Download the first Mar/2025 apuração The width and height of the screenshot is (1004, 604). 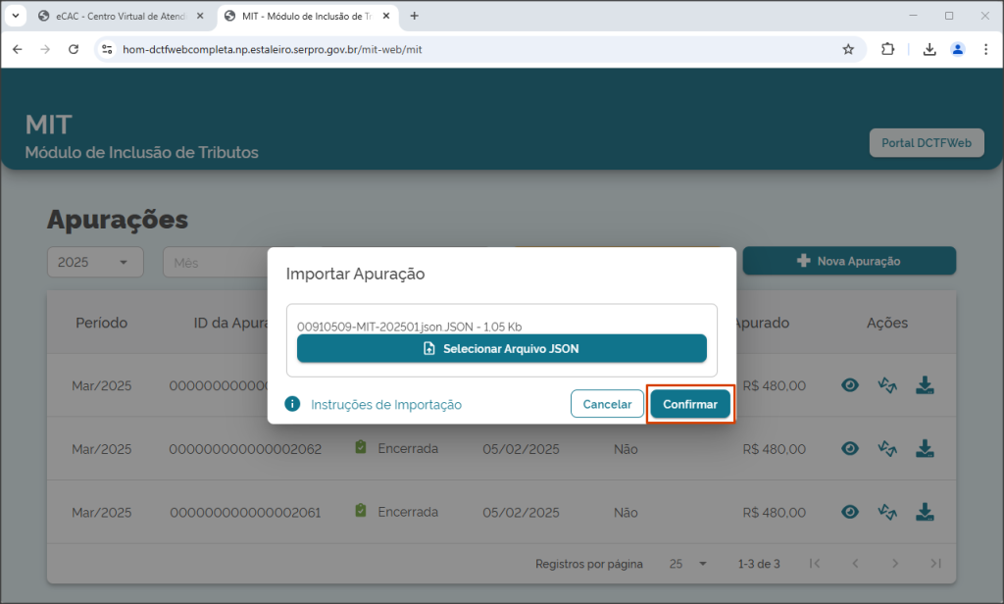(x=925, y=385)
